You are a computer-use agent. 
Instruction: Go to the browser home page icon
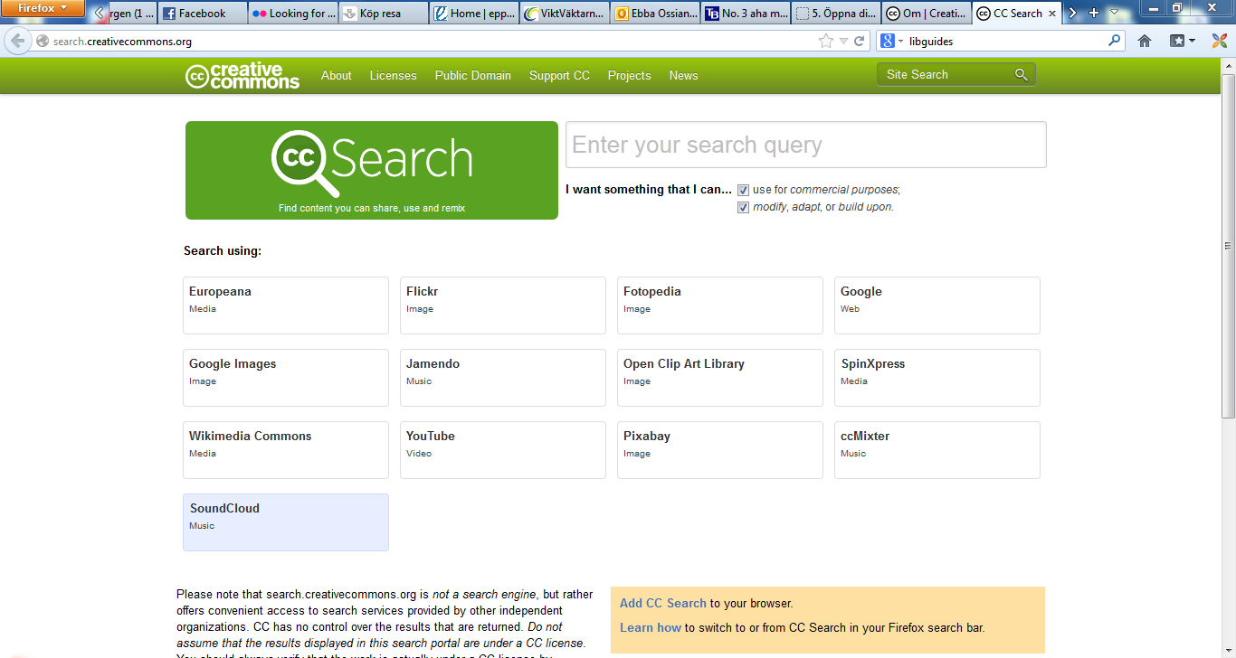1145,41
